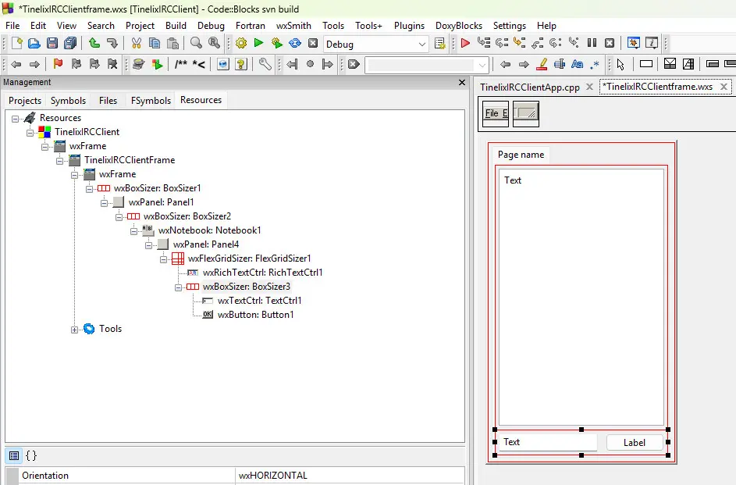The height and width of the screenshot is (485, 736).
Task: Switch to TinelixIRCClientApp.cpp editor tab
Action: tap(529, 87)
